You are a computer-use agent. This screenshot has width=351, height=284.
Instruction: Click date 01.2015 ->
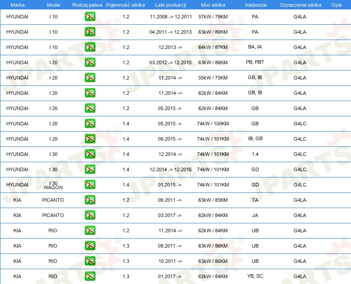pyautogui.click(x=170, y=185)
